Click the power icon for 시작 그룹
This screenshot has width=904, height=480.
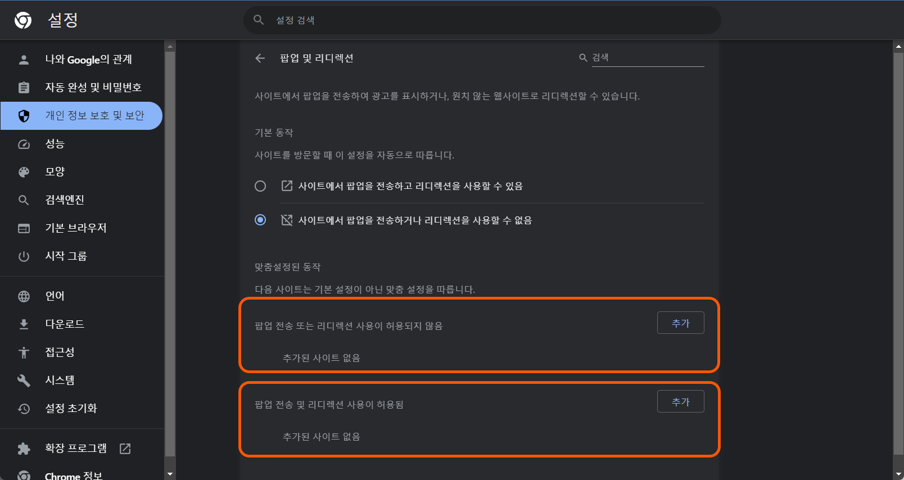tap(24, 256)
